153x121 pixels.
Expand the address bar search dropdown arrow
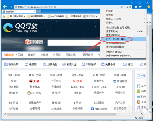click(x=125, y=7)
